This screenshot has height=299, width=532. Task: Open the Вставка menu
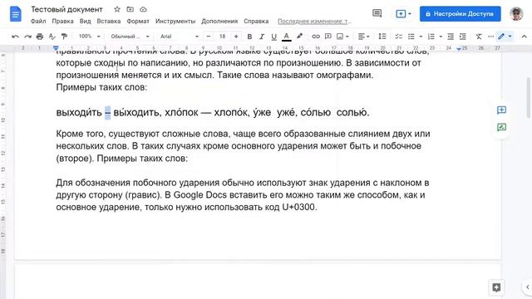[x=109, y=21]
